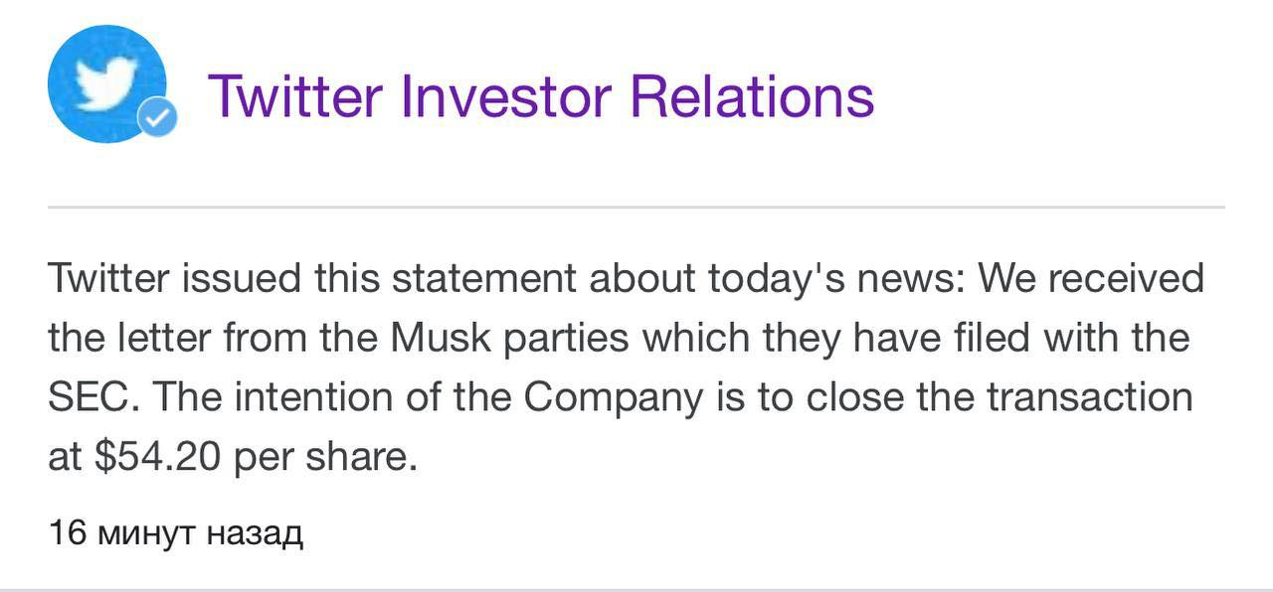Click the word "Musk" in the statement

pyautogui.click(x=442, y=338)
